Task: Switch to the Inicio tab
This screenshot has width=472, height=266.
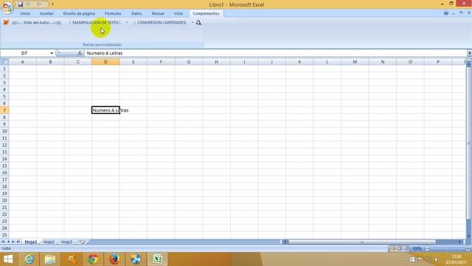Action: pyautogui.click(x=25, y=13)
